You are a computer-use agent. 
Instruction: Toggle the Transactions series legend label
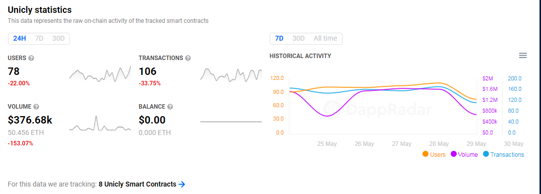(507, 155)
